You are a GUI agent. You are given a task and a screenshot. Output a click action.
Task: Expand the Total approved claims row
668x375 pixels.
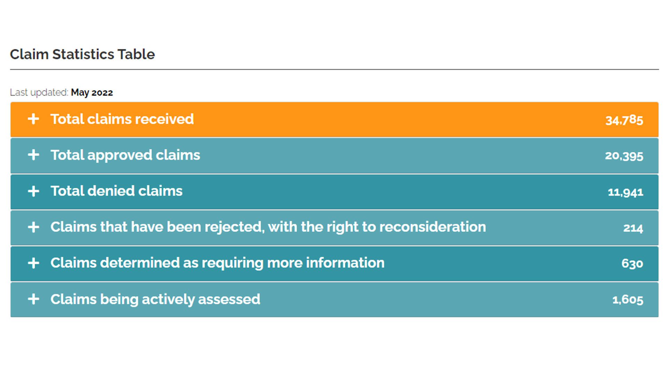(334, 156)
